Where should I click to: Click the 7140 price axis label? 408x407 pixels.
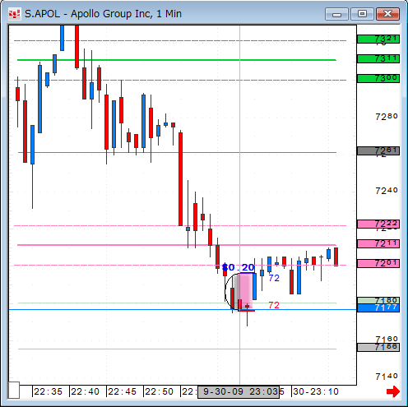[387, 377]
